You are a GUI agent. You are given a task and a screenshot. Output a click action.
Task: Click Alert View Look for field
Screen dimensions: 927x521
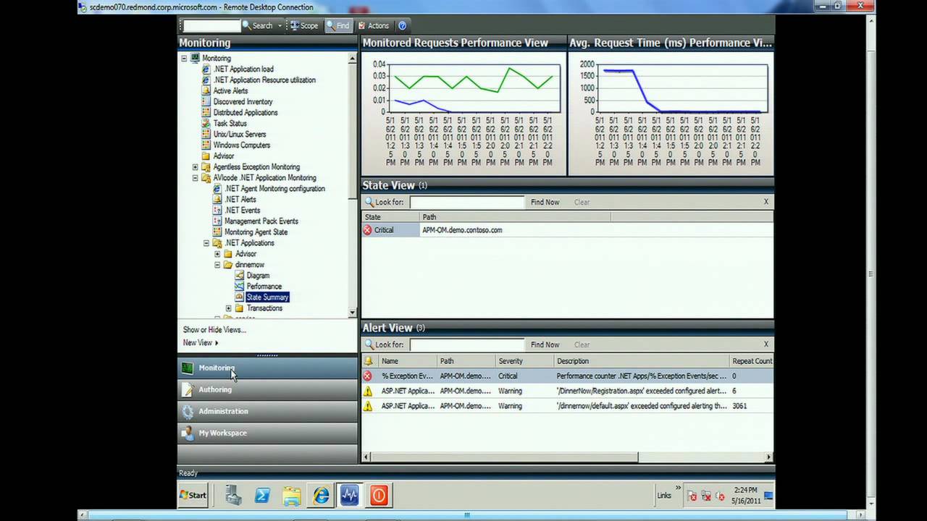pos(467,344)
